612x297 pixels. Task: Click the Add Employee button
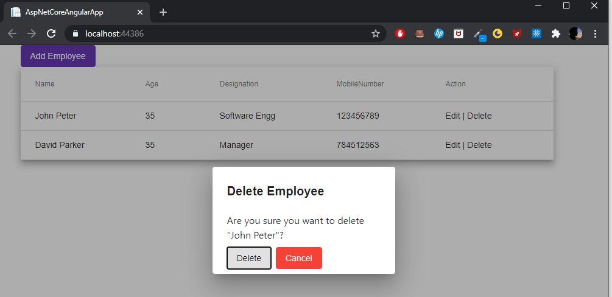(x=58, y=56)
